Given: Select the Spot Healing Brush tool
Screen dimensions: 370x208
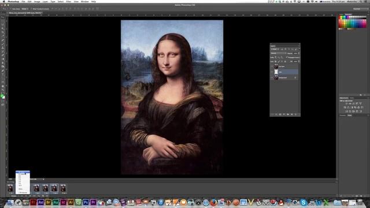Looking at the screenshot, I should tap(3, 40).
